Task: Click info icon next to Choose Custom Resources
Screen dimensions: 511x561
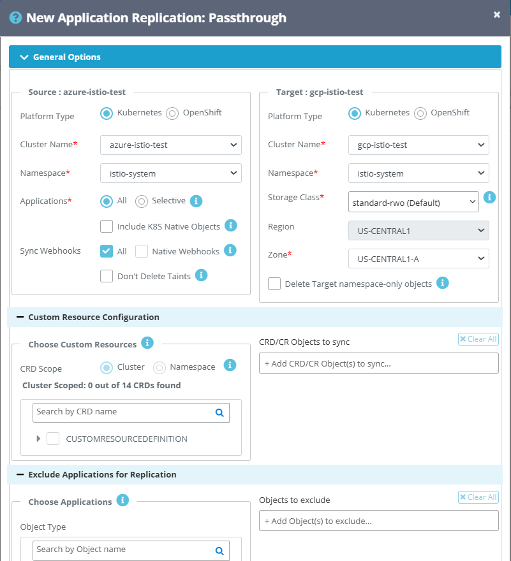Action: 147,343
